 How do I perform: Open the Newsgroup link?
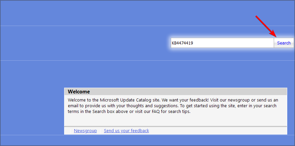click(x=85, y=131)
